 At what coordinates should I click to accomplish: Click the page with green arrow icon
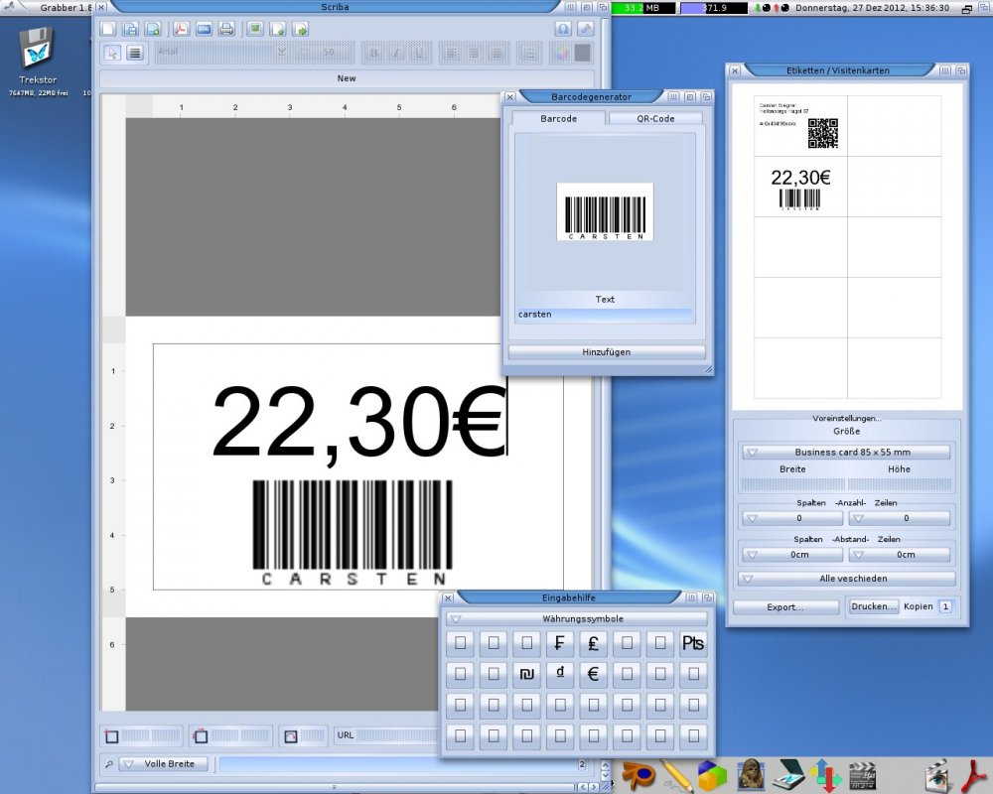click(x=300, y=29)
